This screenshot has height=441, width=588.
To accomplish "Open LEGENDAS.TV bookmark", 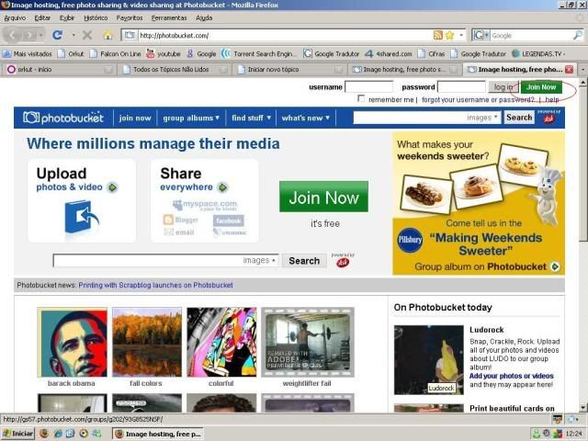I will (538, 53).
